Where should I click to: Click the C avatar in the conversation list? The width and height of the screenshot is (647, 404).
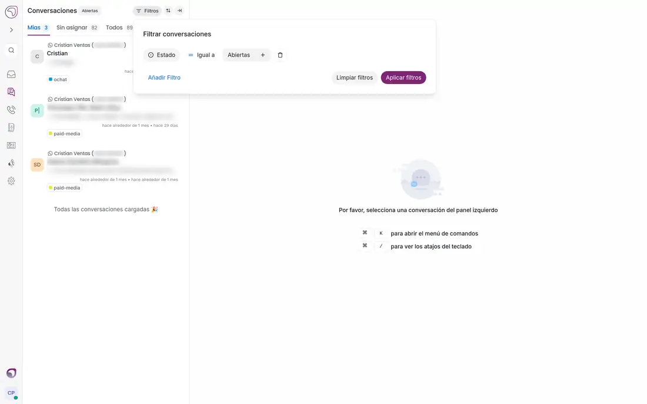coord(37,56)
